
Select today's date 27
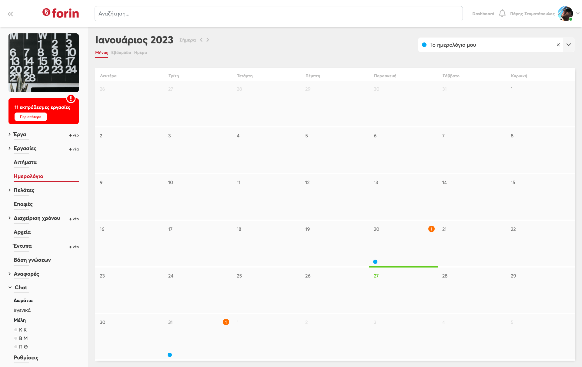coord(376,276)
